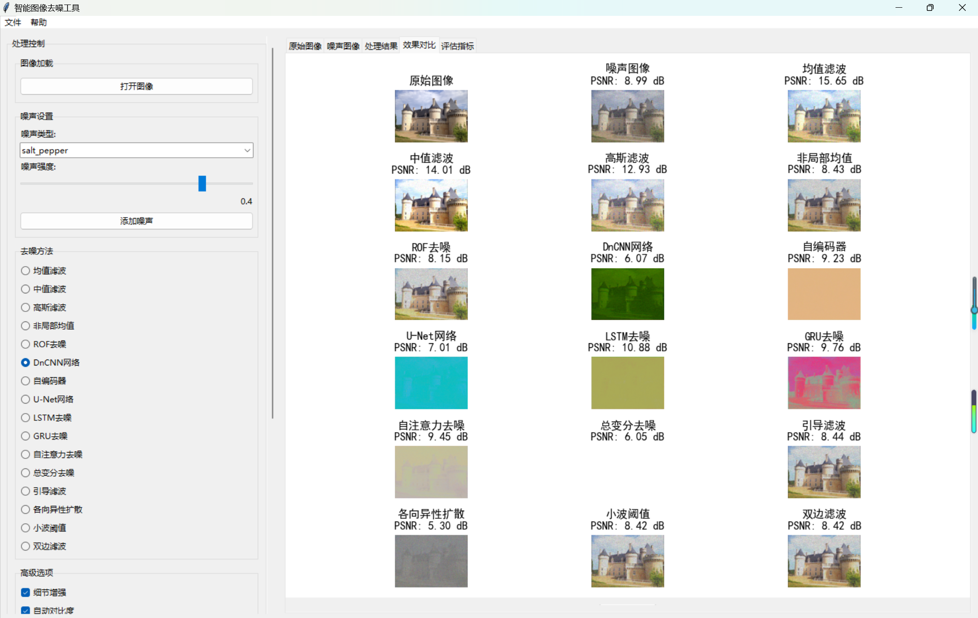Click the left panel vertical scrollbar

pos(272,234)
